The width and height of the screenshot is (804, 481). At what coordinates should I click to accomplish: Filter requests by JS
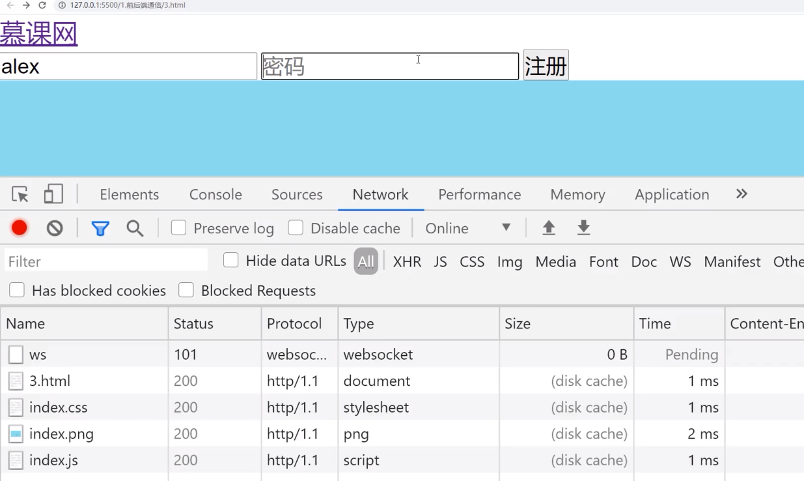pyautogui.click(x=440, y=261)
